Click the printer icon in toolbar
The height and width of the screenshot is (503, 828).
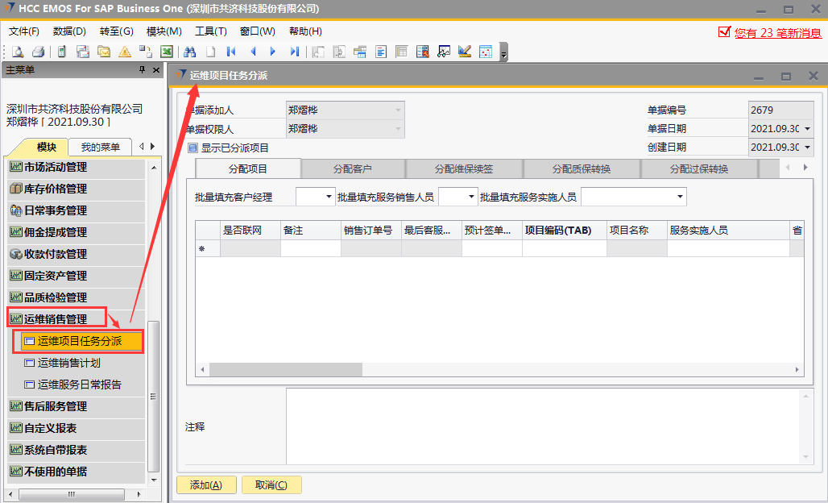click(x=37, y=52)
